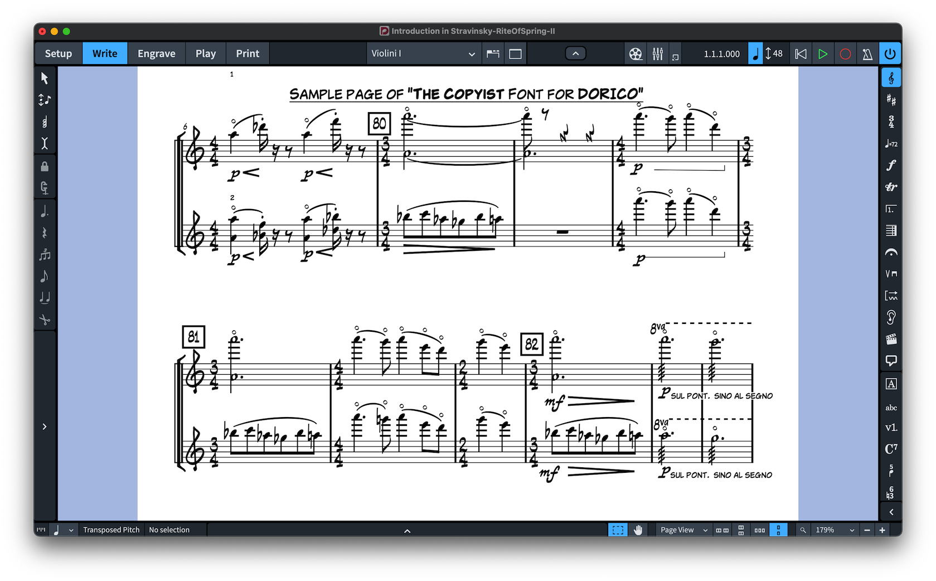This screenshot has width=936, height=581.
Task: Expand the bottom panel arrow
Action: tap(407, 531)
